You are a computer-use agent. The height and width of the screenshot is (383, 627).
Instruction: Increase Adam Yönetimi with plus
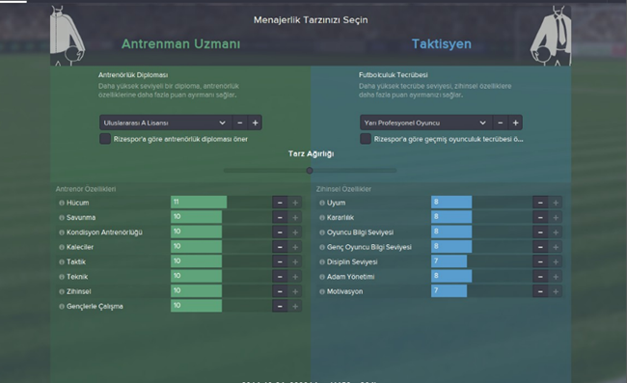click(556, 277)
